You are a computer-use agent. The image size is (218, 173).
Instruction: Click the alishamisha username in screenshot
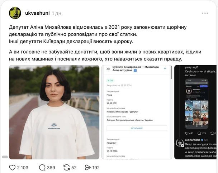click(193, 140)
